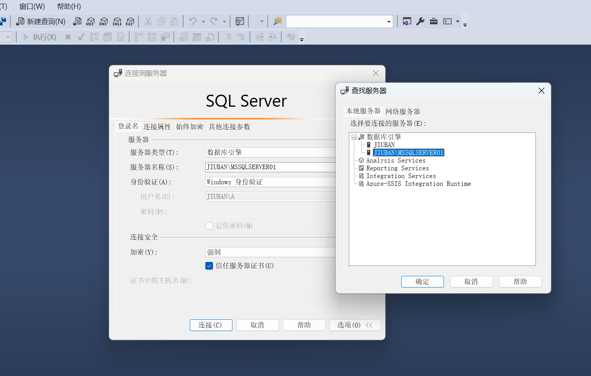Start a DMX query from the toolbar
Viewport: 591px width, 376px height.
point(104,21)
